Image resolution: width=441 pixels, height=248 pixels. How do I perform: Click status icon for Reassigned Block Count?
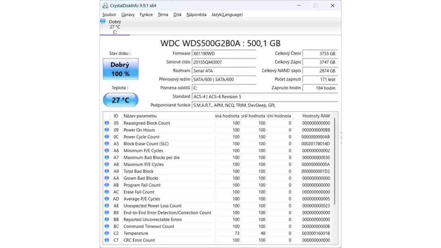click(x=107, y=123)
